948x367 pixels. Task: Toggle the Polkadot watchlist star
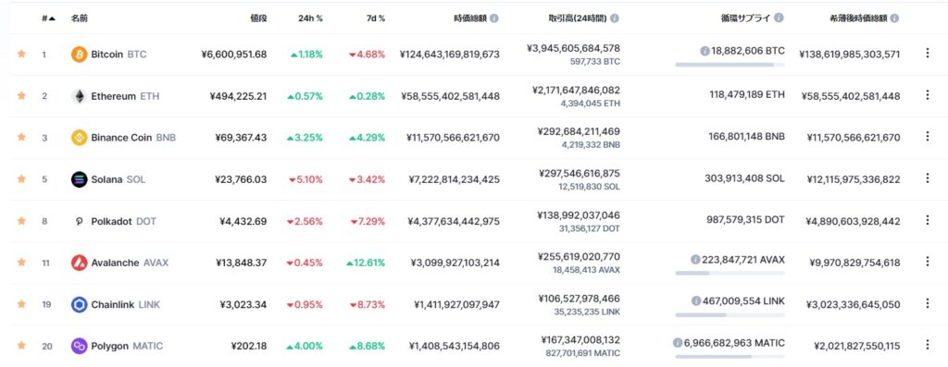click(x=22, y=221)
